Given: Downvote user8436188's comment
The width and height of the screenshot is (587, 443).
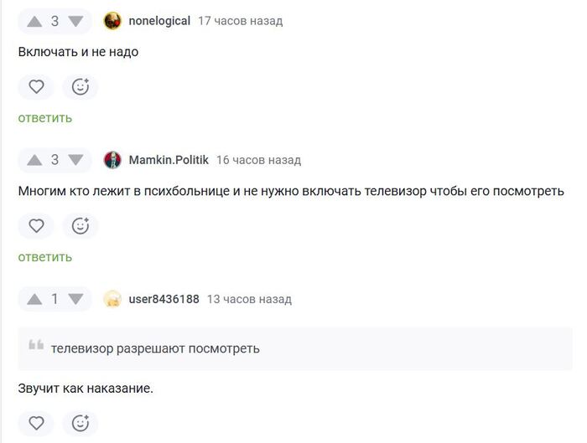Looking at the screenshot, I should tap(75, 299).
